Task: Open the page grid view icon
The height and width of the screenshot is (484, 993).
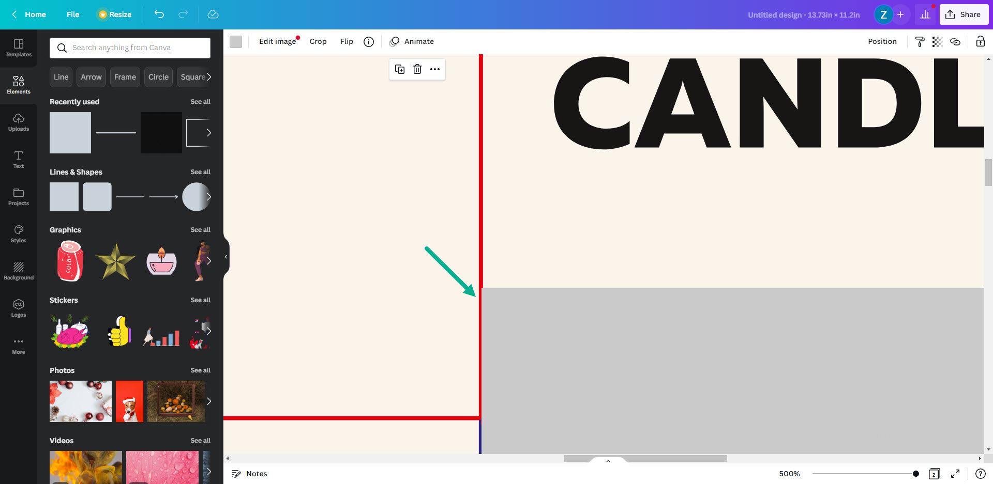Action: coord(934,473)
